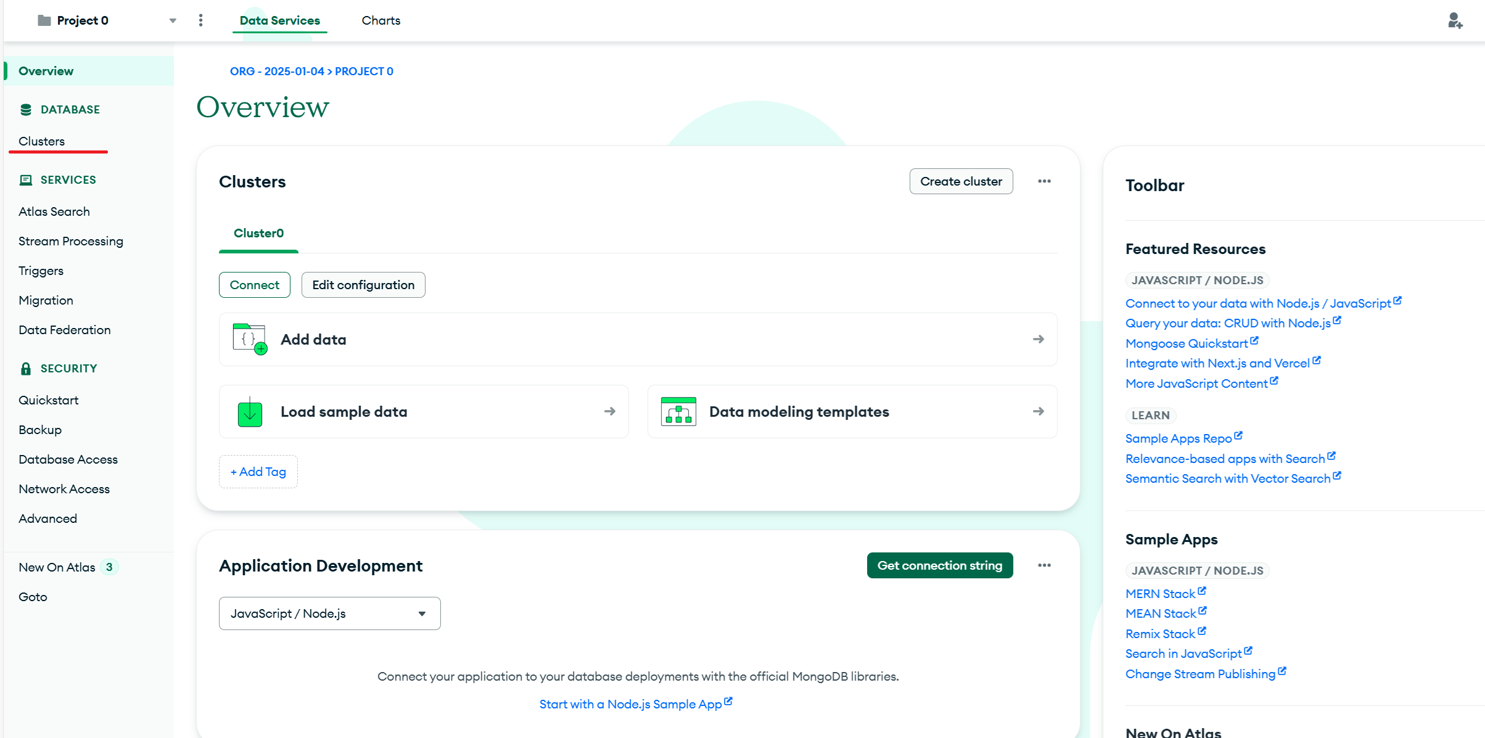Open Network Access in sidebar
Viewport: 1485px width, 738px height.
point(64,489)
